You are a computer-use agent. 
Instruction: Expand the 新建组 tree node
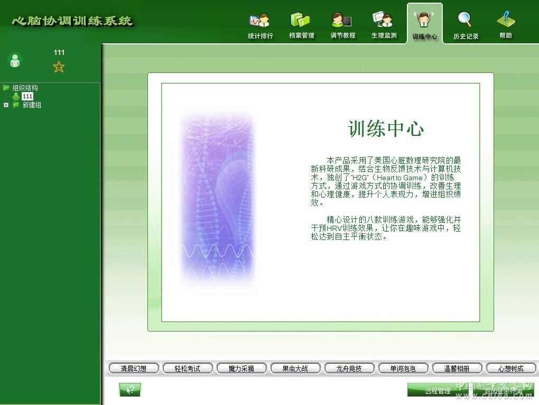(x=6, y=105)
